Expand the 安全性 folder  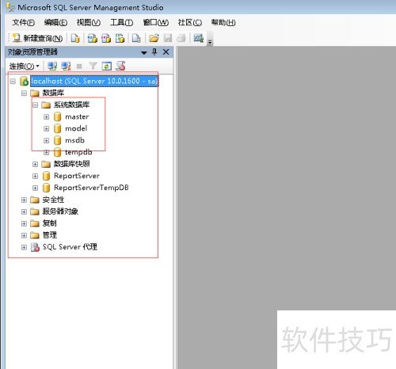point(24,200)
